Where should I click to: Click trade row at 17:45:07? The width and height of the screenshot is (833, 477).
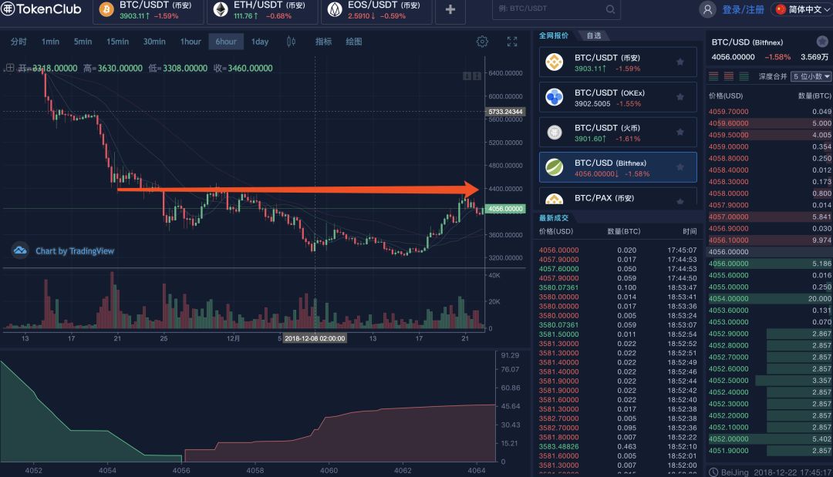point(618,250)
